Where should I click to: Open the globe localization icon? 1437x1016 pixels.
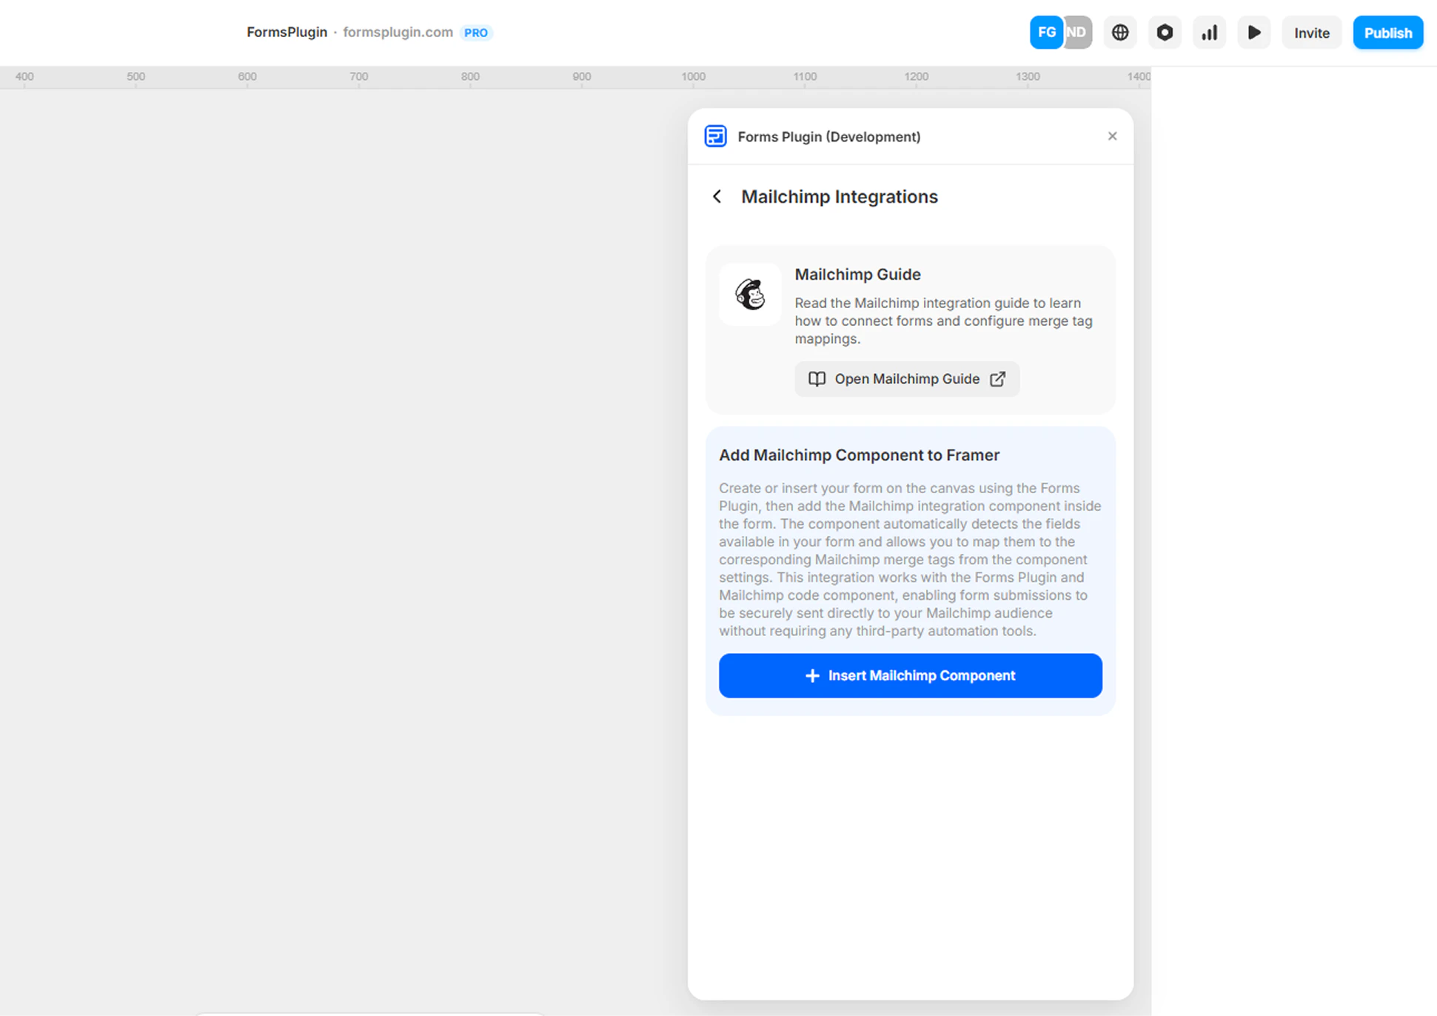pyautogui.click(x=1120, y=33)
